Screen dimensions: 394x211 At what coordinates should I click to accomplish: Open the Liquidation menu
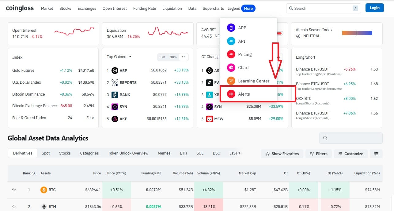point(172,9)
